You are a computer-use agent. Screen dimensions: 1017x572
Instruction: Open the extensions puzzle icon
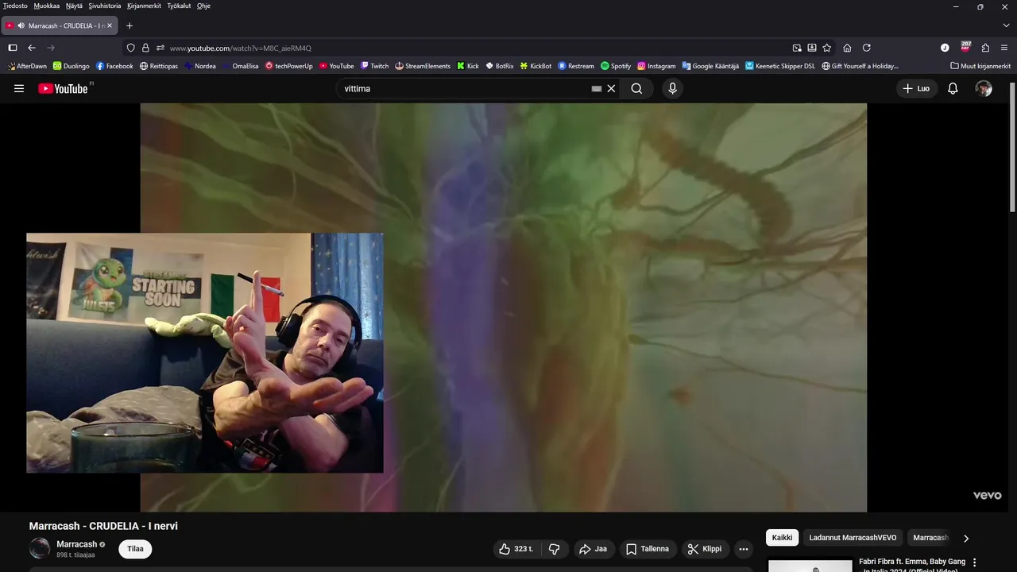point(985,48)
